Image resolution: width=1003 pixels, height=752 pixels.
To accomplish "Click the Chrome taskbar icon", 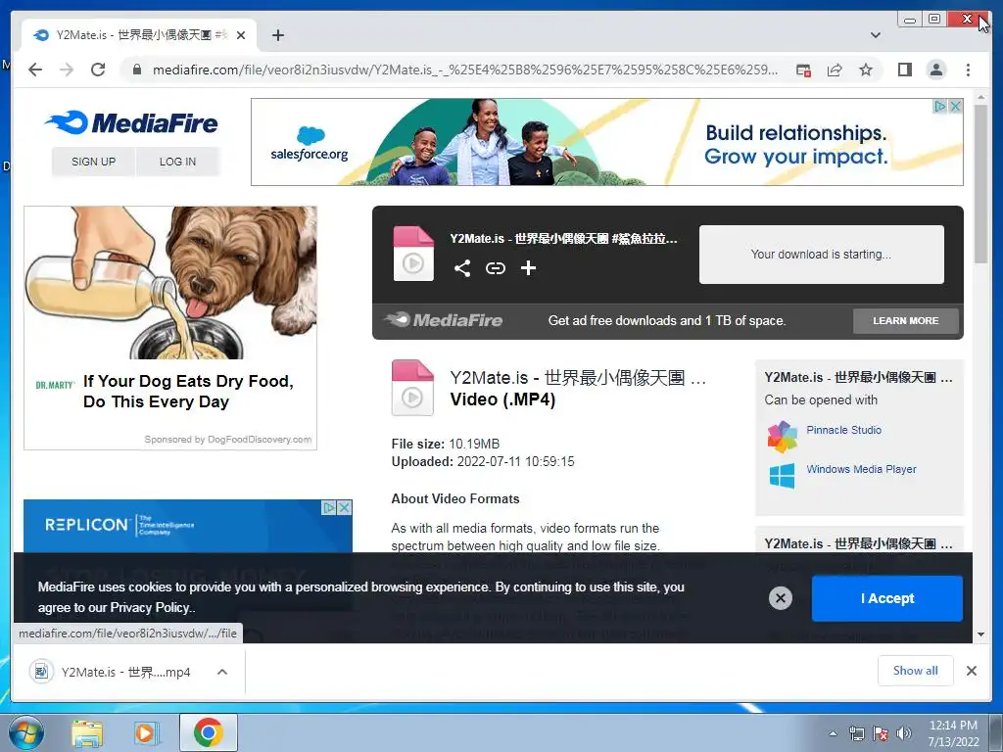I will (209, 732).
